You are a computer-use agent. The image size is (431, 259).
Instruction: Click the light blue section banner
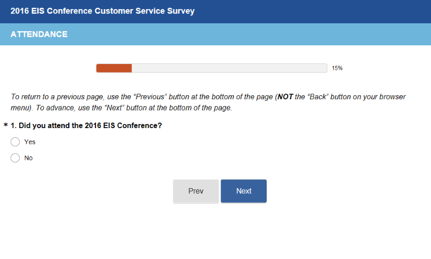point(256,35)
